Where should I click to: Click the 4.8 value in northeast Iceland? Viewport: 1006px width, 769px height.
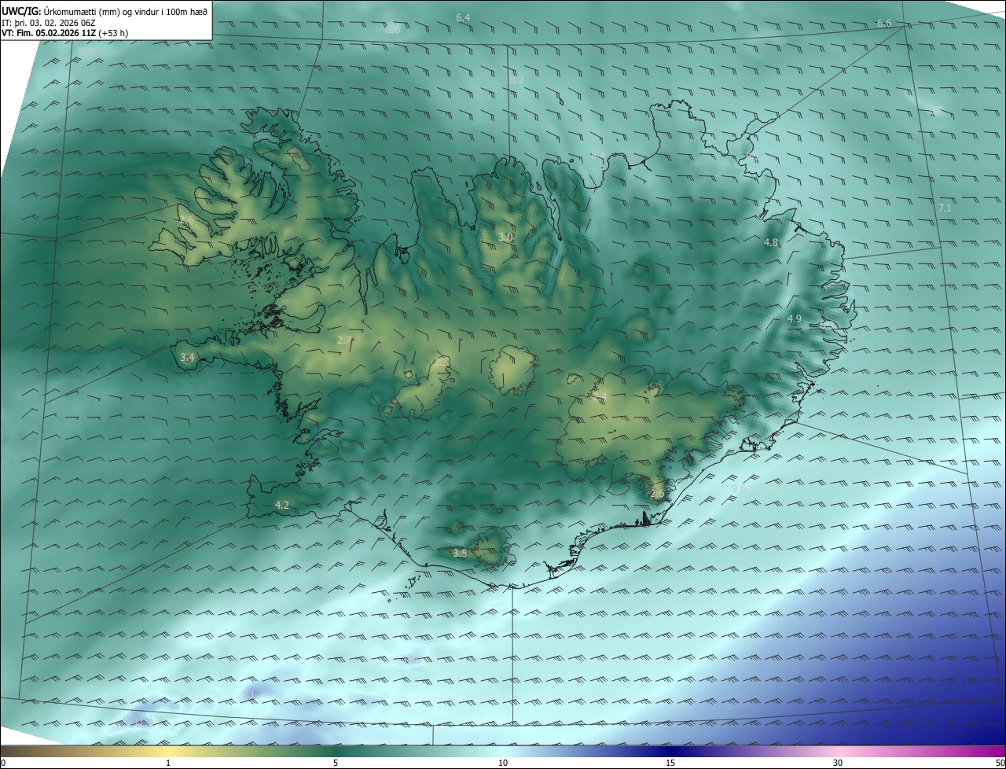coord(771,243)
